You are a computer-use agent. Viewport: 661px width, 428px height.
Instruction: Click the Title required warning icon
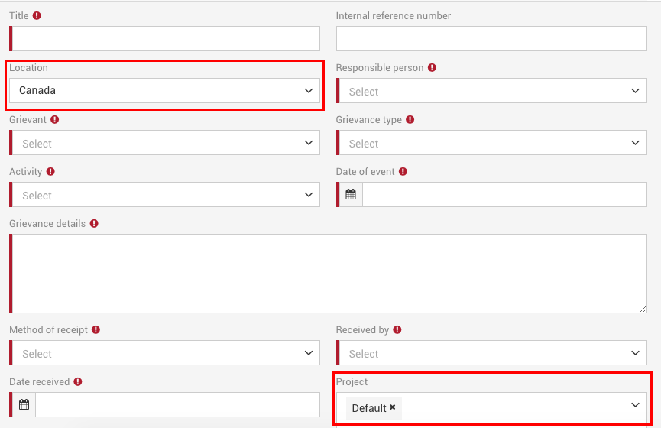coord(37,16)
